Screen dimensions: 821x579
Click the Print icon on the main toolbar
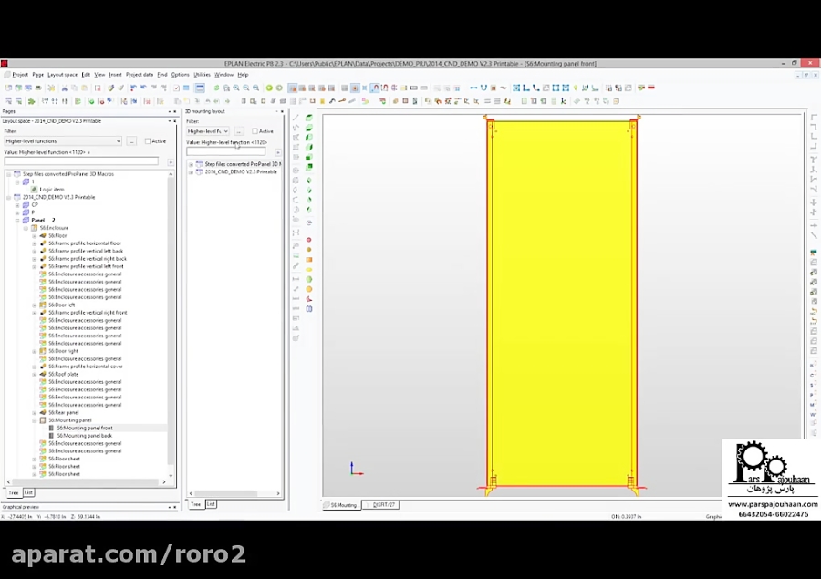point(37,85)
